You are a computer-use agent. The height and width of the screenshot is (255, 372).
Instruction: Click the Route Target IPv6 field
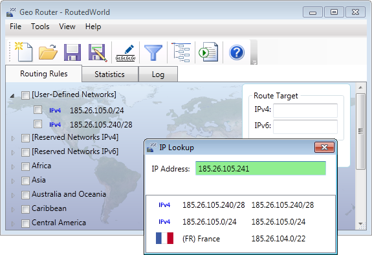pyautogui.click(x=305, y=127)
